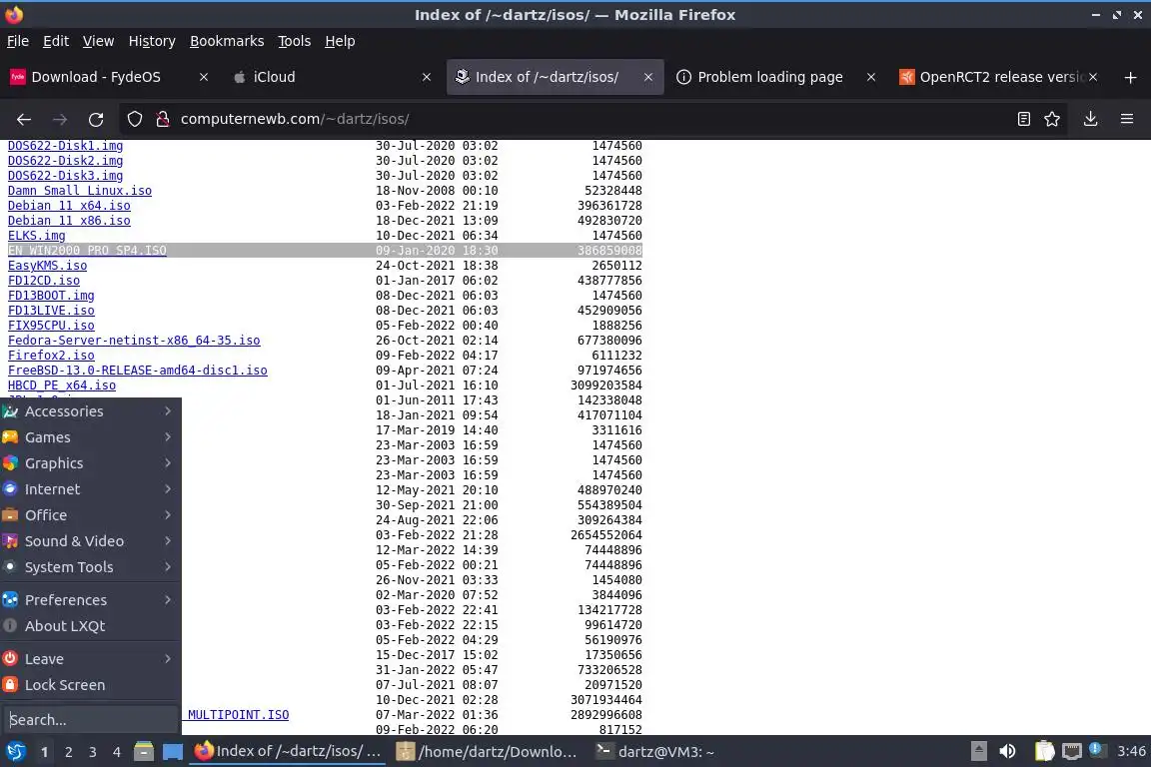The height and width of the screenshot is (767, 1151).
Task: Open the Tools menu
Action: (295, 41)
